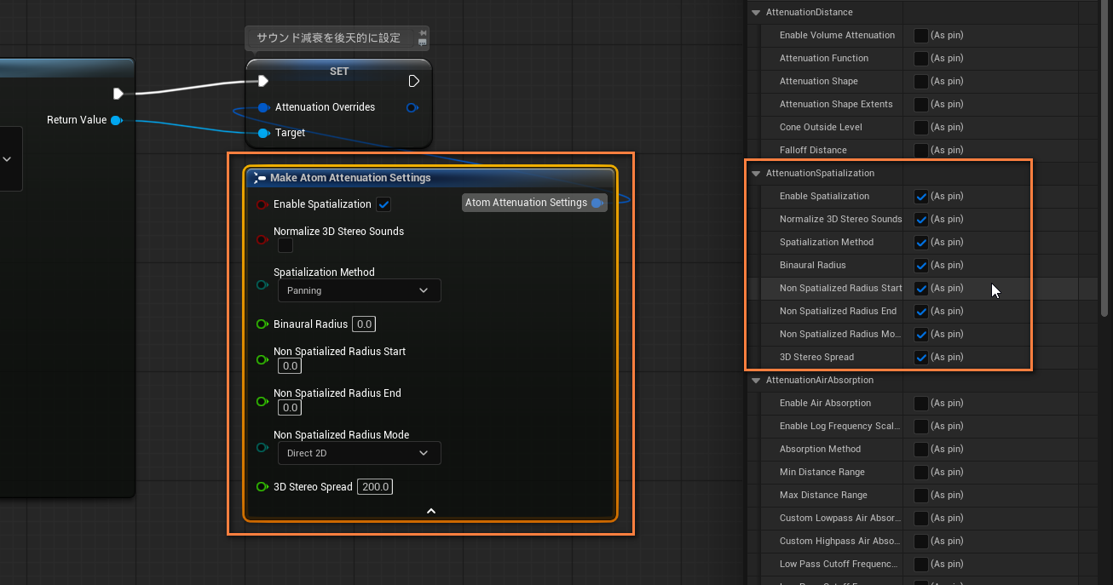Click the Make Atom Attenuation Settings node icon

[260, 178]
